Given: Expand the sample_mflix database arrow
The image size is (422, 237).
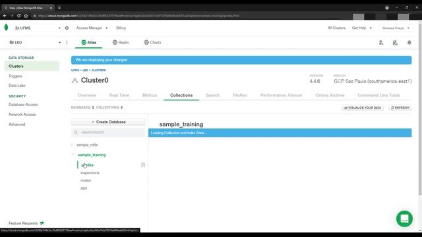Looking at the screenshot, I should 72,145.
